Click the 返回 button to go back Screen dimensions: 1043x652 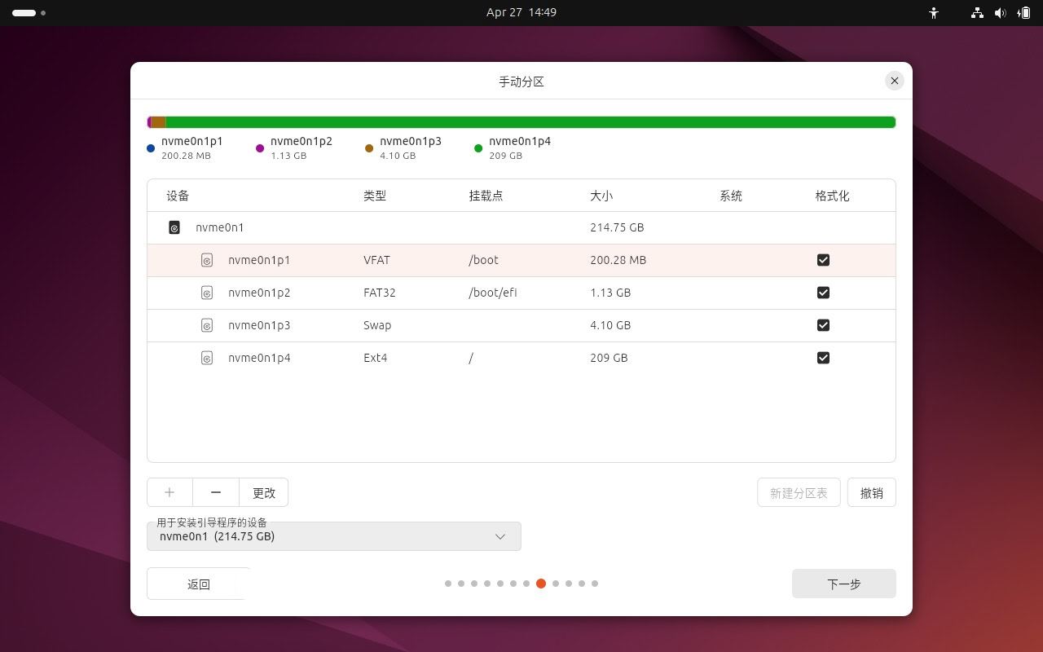coord(198,584)
